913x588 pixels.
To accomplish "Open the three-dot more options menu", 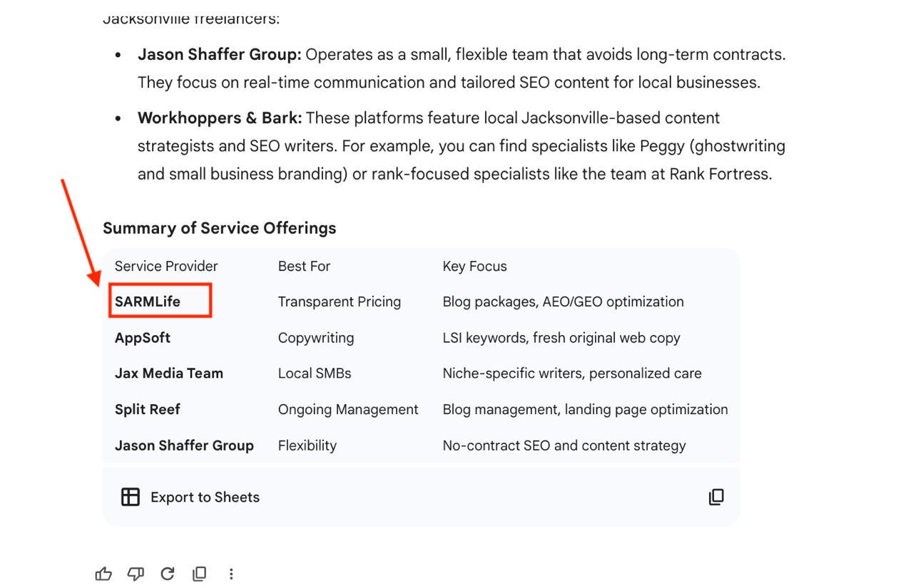I will [x=231, y=574].
